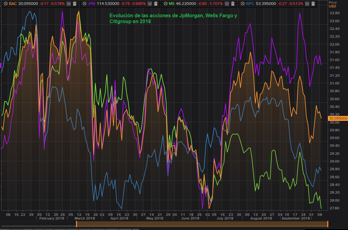Click the 32.80 price axis tick
Image resolution: width=348 pixels, height=230 pixels.
334,13
